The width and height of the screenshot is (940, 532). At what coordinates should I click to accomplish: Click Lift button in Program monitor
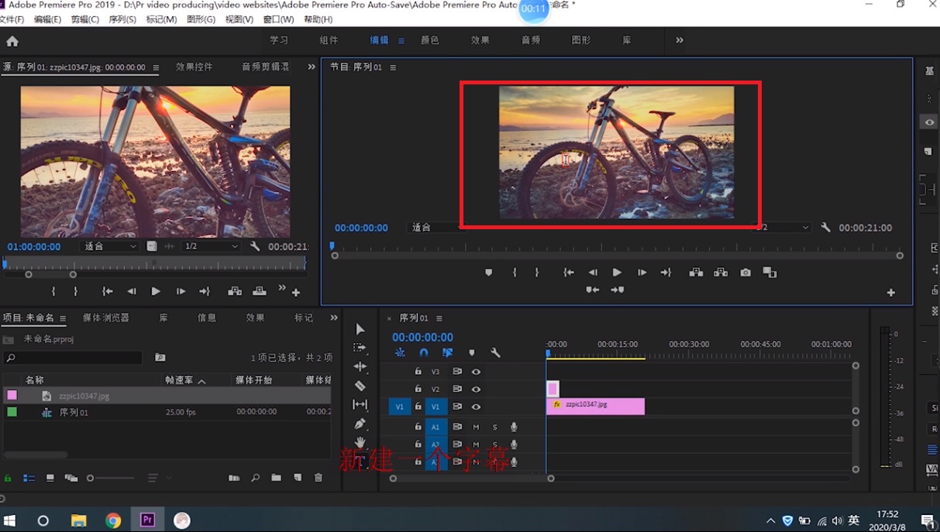click(696, 273)
